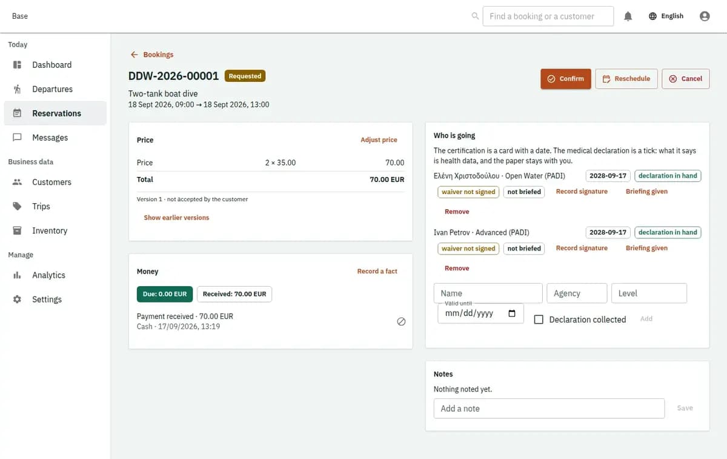Click Ελένη's not briefed tag
Viewport: 727px width, 459px height.
[x=524, y=192]
